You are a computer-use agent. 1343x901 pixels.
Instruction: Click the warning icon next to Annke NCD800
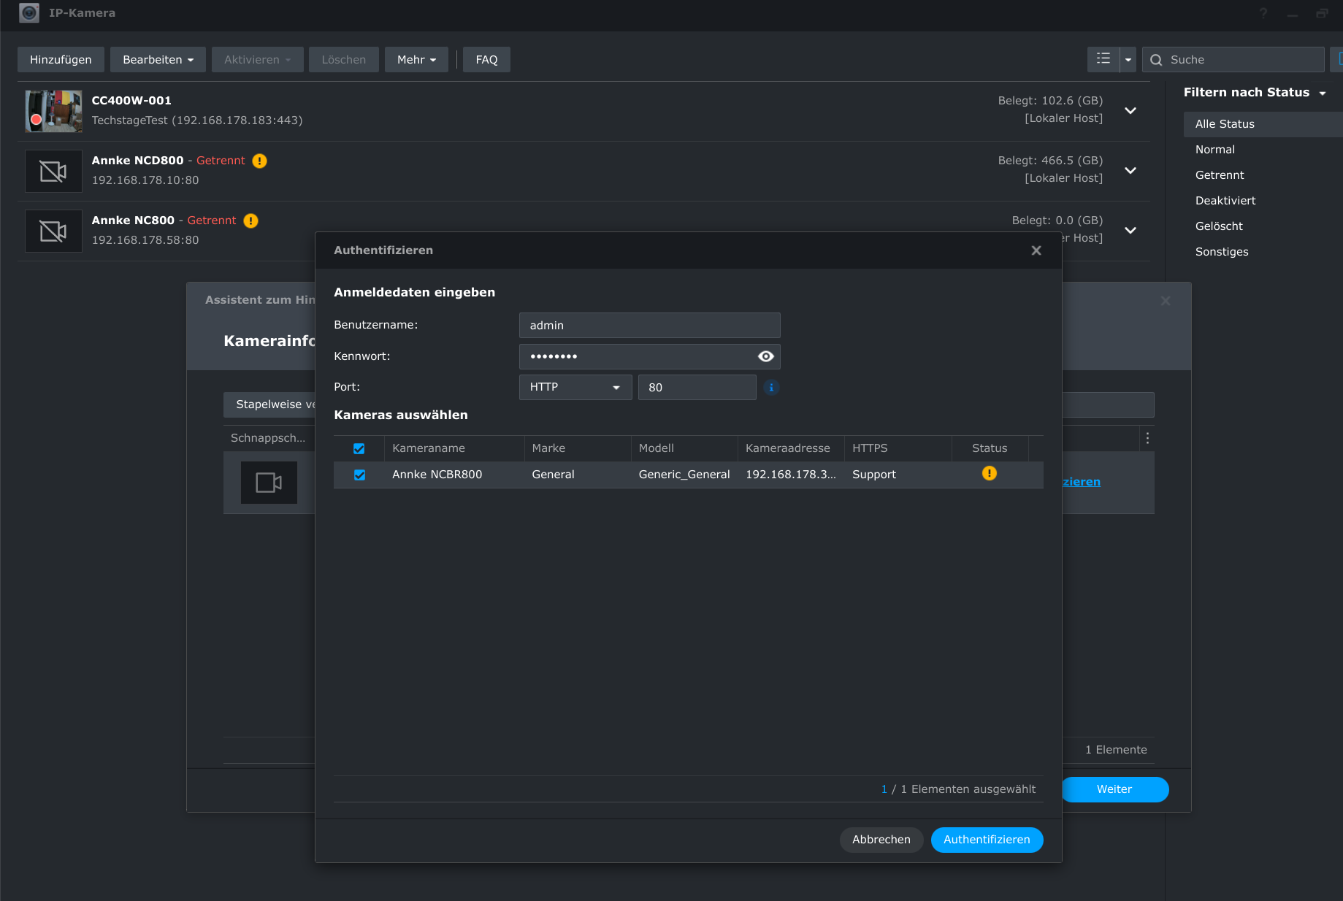pyautogui.click(x=259, y=161)
